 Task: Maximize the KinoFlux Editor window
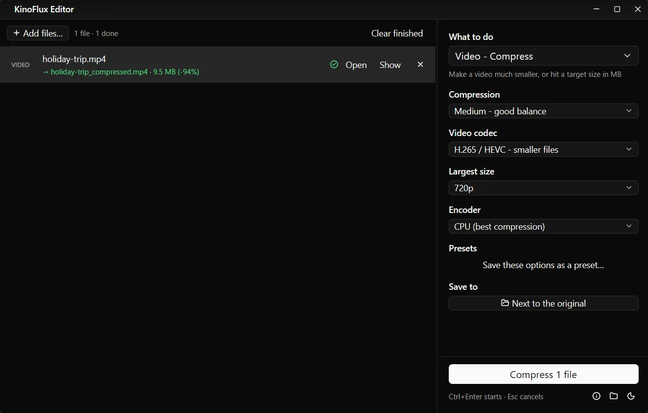[617, 9]
